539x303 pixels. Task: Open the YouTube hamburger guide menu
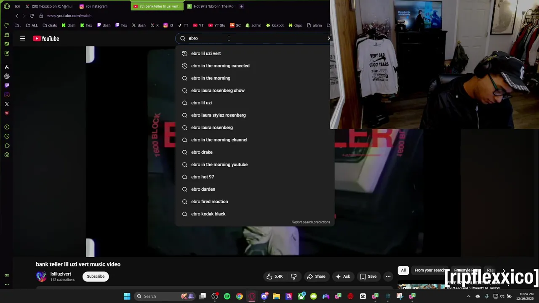23,39
